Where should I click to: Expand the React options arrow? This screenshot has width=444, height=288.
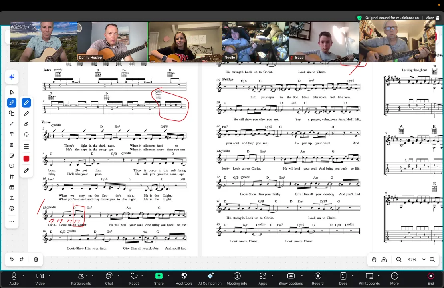[142, 276]
